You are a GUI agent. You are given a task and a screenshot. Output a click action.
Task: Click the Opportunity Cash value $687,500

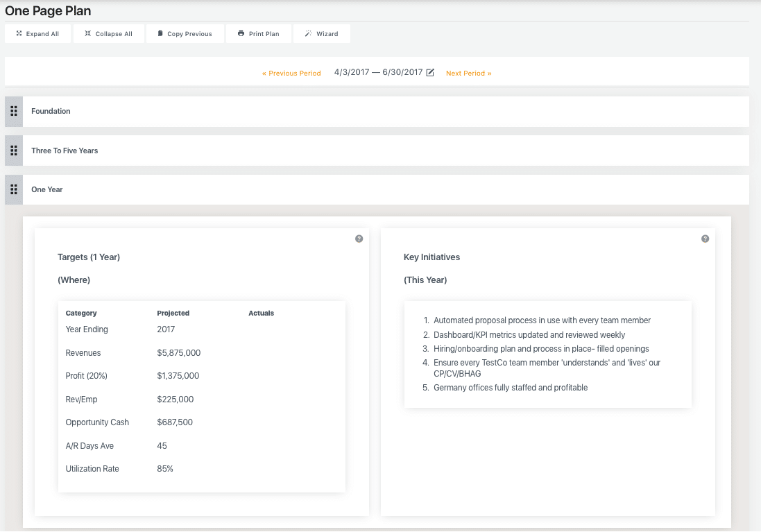click(x=175, y=422)
